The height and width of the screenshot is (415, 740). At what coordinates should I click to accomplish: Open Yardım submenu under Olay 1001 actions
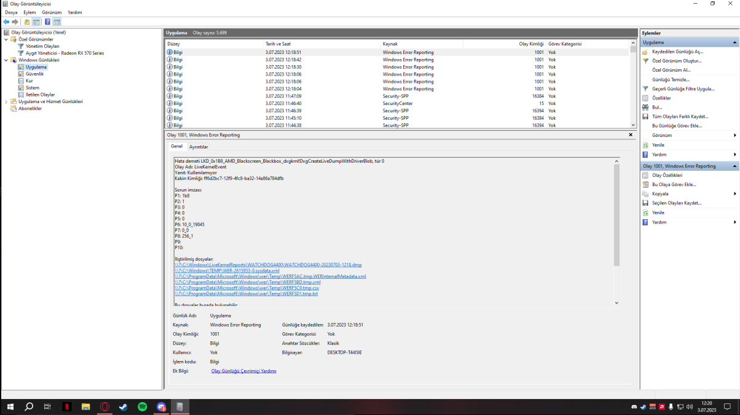[690, 222]
